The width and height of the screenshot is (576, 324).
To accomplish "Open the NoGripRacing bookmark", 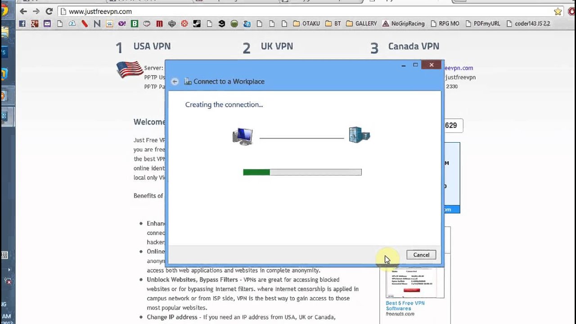I will coord(404,23).
